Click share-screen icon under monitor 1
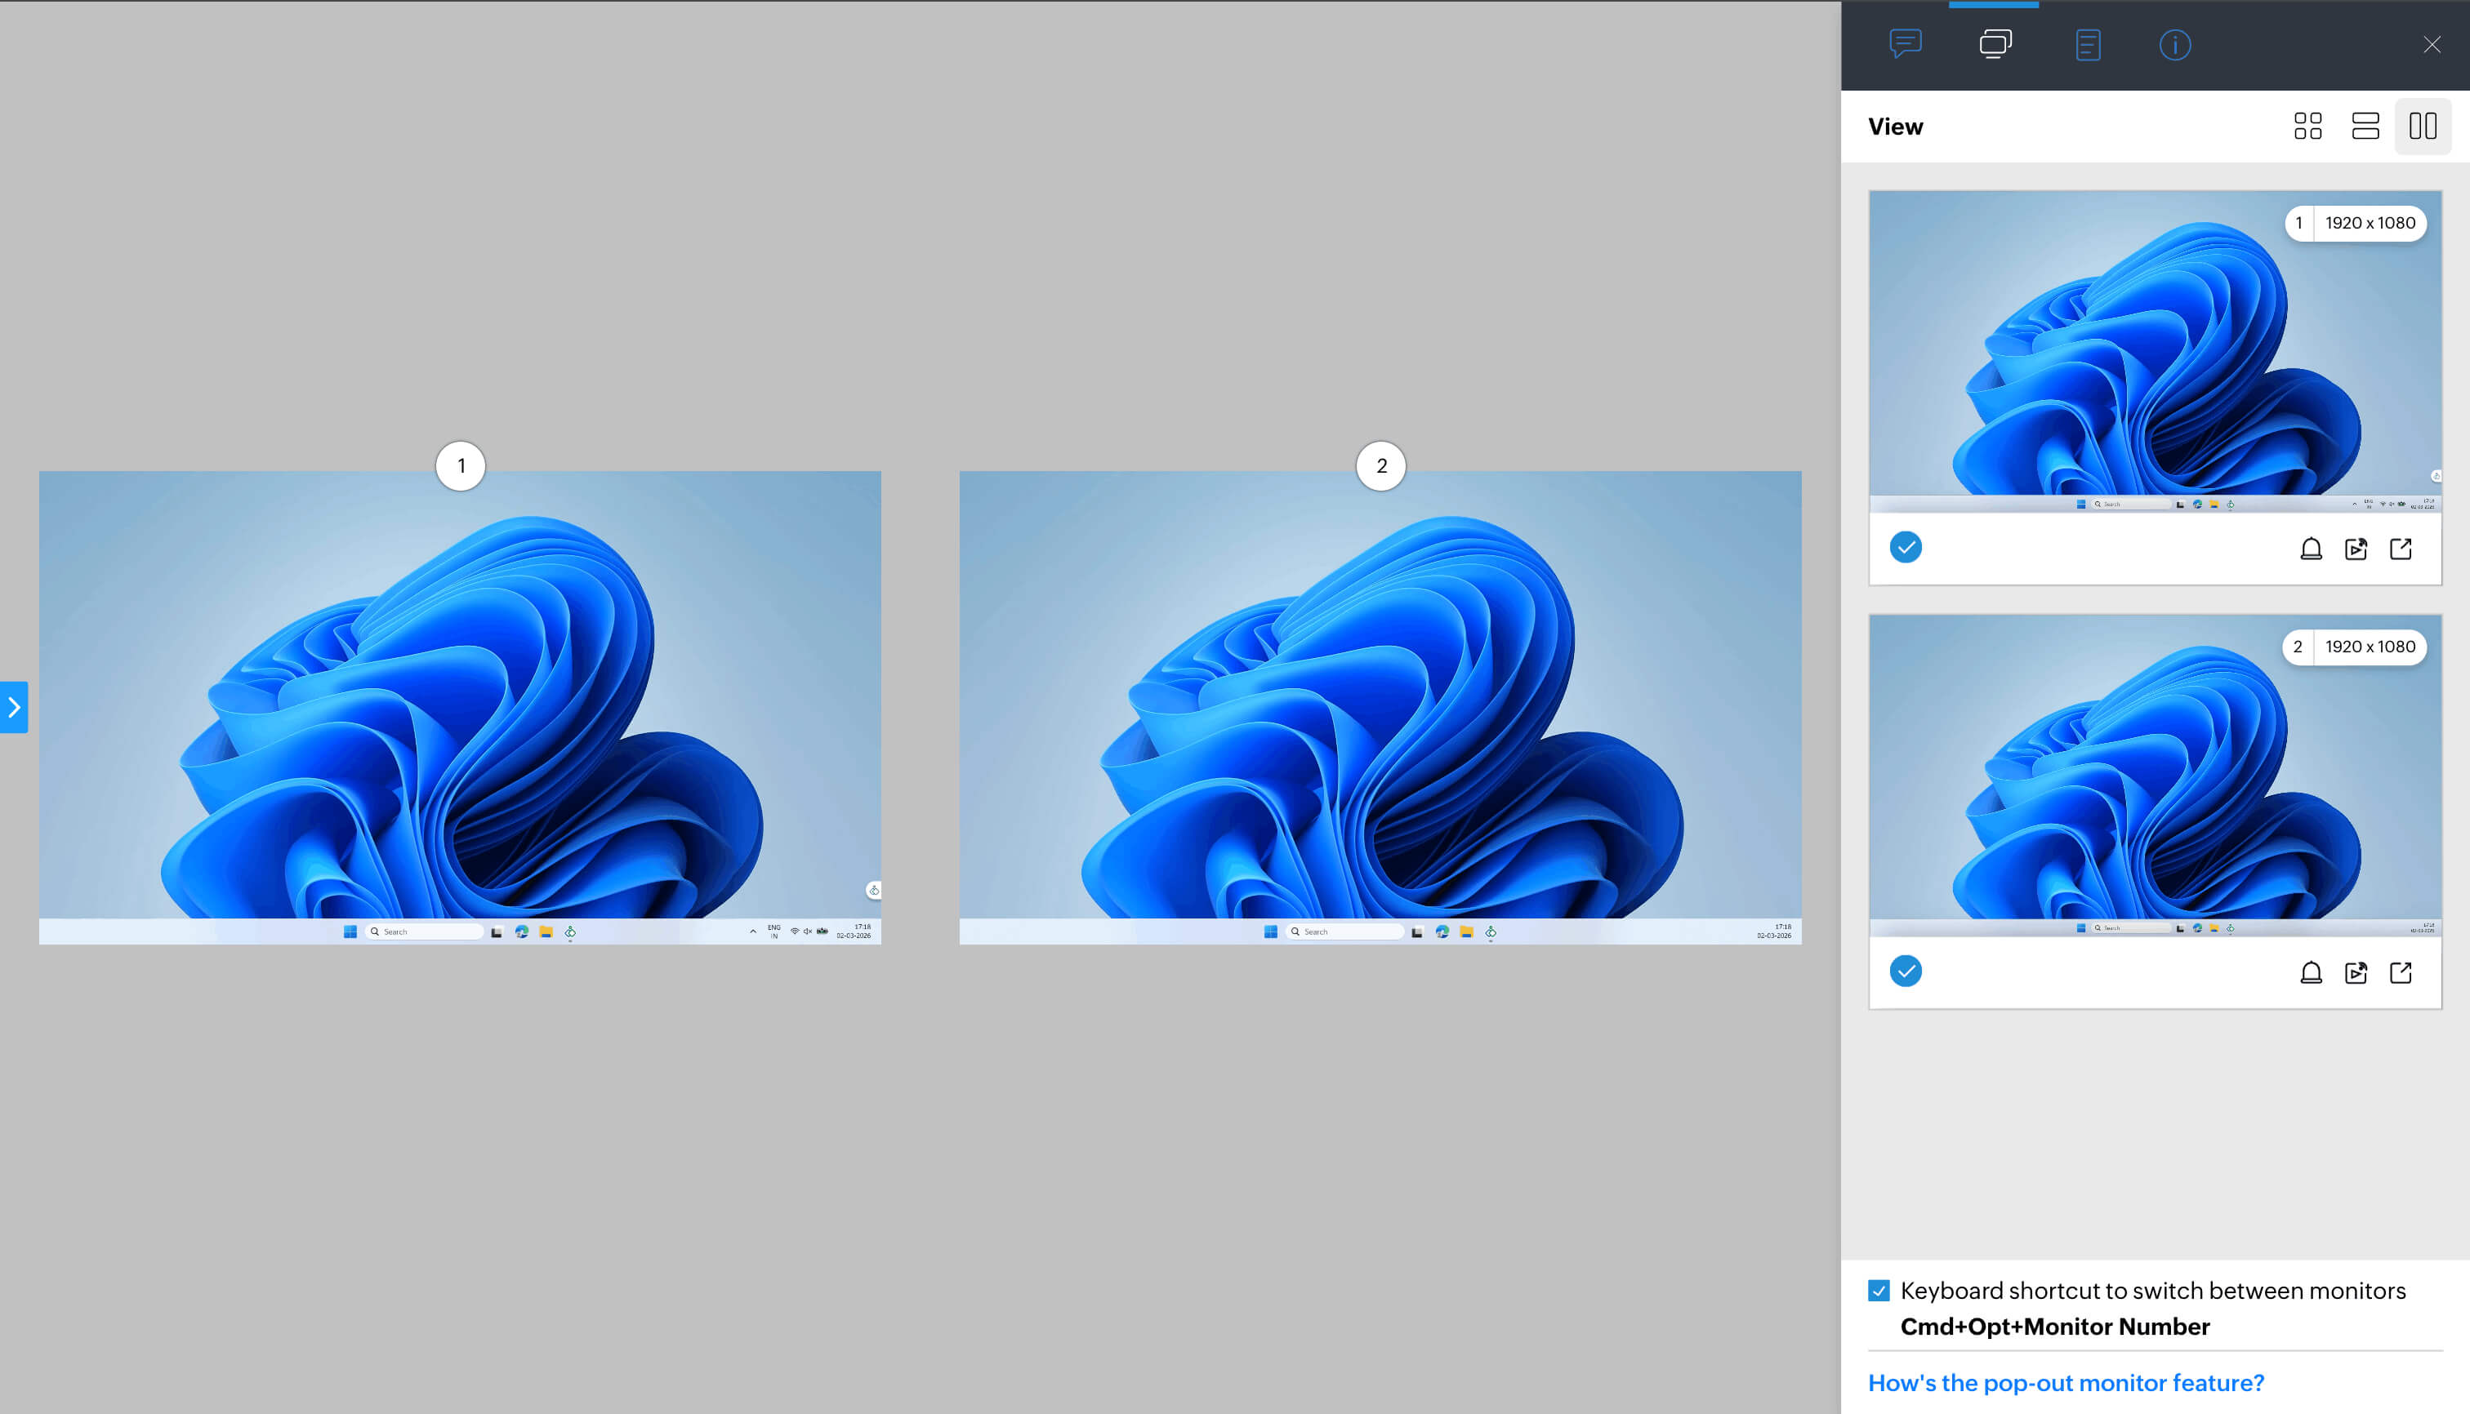Screen dimensions: 2470x1414 [2356, 549]
